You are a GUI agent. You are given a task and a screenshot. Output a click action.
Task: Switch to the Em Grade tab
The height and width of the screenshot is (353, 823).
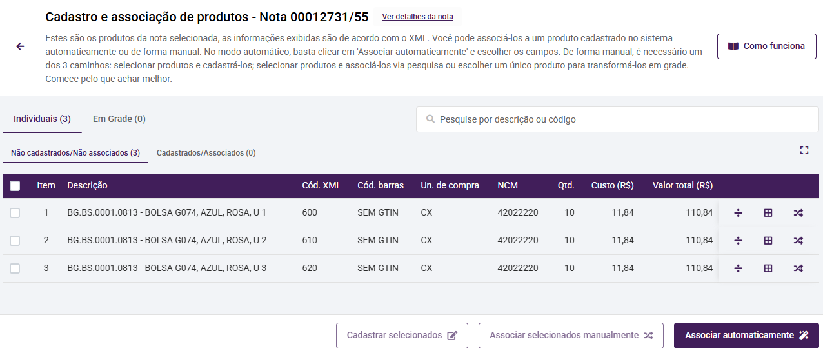[119, 119]
